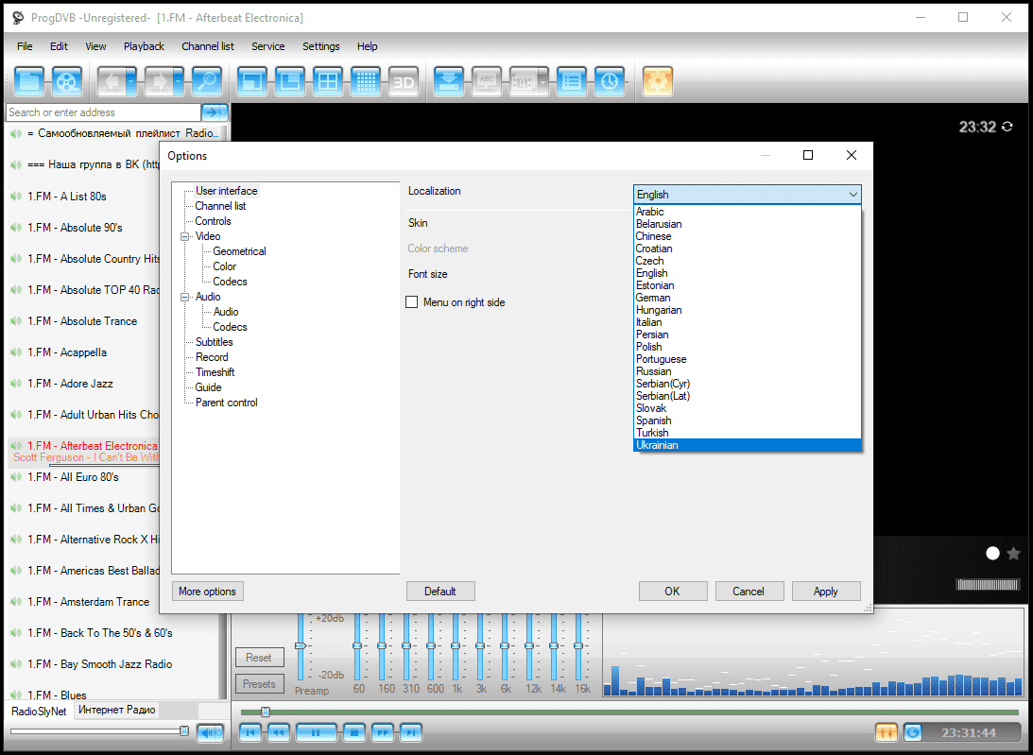Click the skip to next playback button
Viewport: 1033px width, 755px height.
(410, 732)
